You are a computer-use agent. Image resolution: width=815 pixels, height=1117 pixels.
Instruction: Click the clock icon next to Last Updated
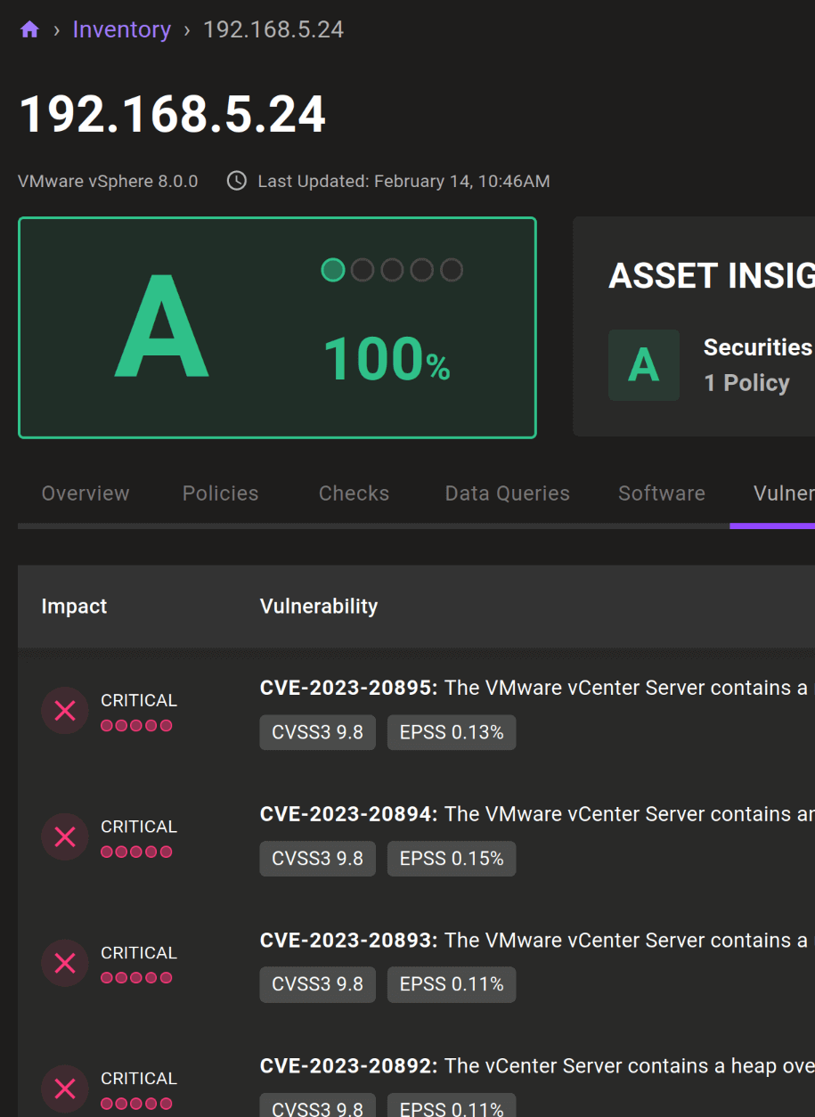click(x=235, y=180)
